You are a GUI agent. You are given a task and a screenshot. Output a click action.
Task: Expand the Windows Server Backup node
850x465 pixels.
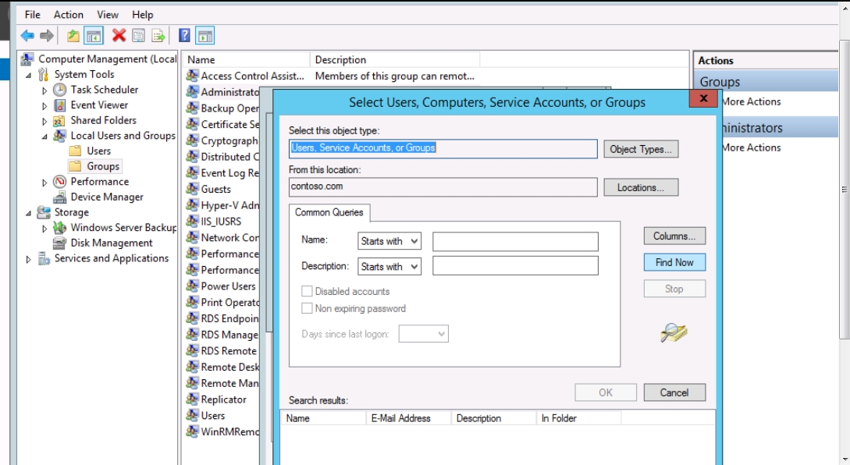[44, 229]
